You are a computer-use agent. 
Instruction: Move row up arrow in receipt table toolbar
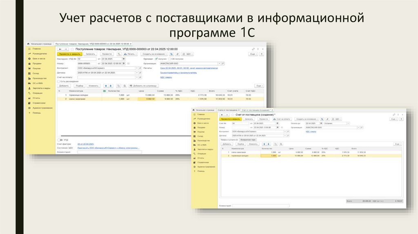[x=106, y=86]
